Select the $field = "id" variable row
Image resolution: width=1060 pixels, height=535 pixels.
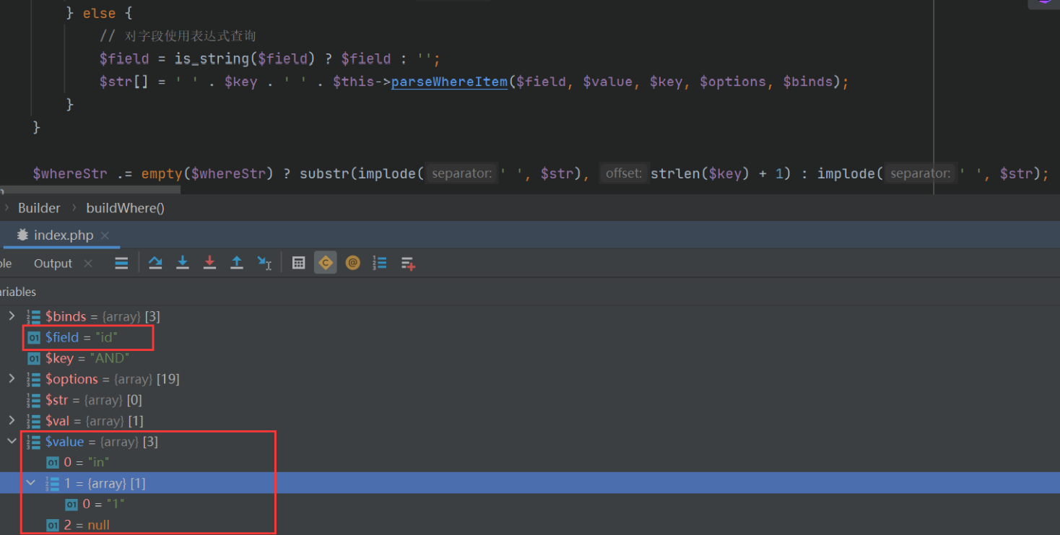pyautogui.click(x=530, y=337)
